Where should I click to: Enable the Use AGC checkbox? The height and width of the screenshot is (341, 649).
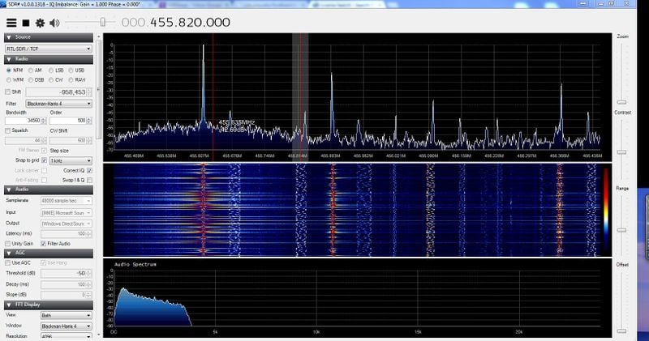tap(8, 263)
